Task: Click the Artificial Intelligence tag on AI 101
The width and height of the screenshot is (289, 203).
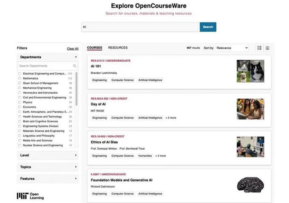Action: click(x=150, y=80)
